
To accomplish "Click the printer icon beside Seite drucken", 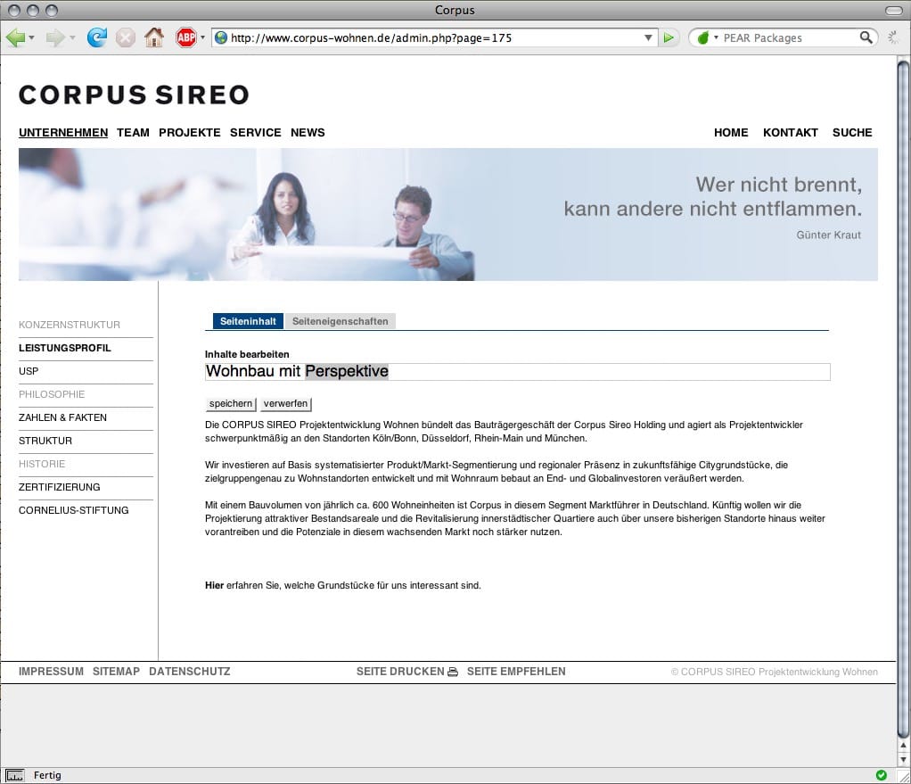I will pyautogui.click(x=453, y=672).
